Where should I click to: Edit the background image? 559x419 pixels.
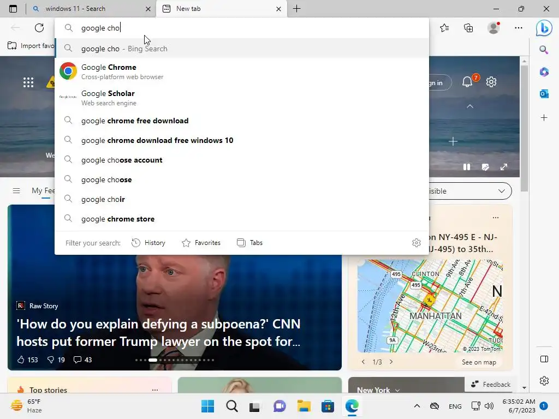click(x=485, y=167)
